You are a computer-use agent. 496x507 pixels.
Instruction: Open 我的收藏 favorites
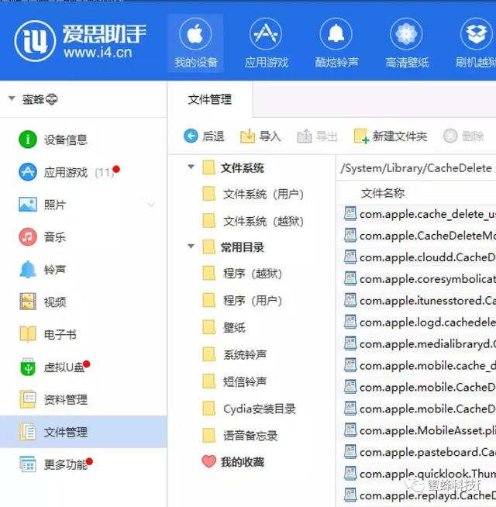232,462
